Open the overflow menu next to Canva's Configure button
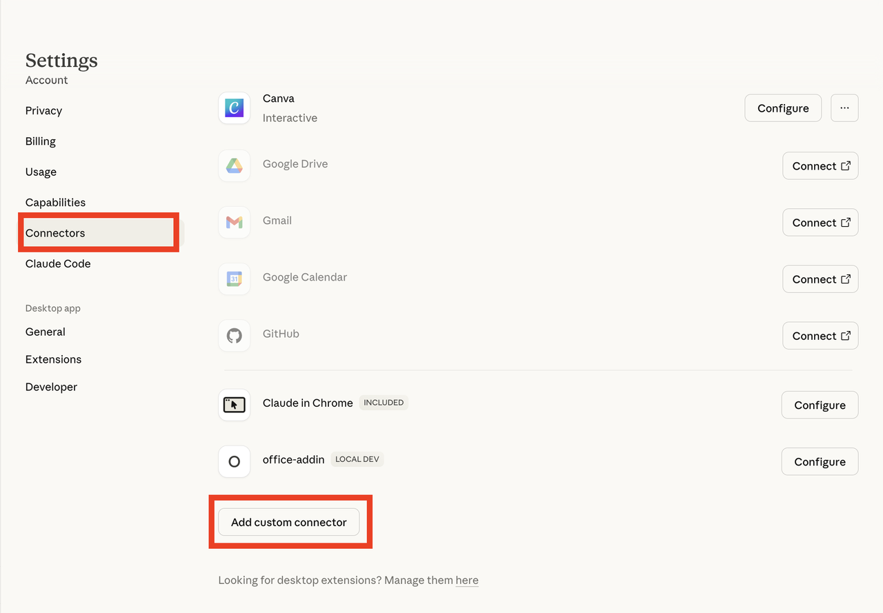 click(844, 108)
